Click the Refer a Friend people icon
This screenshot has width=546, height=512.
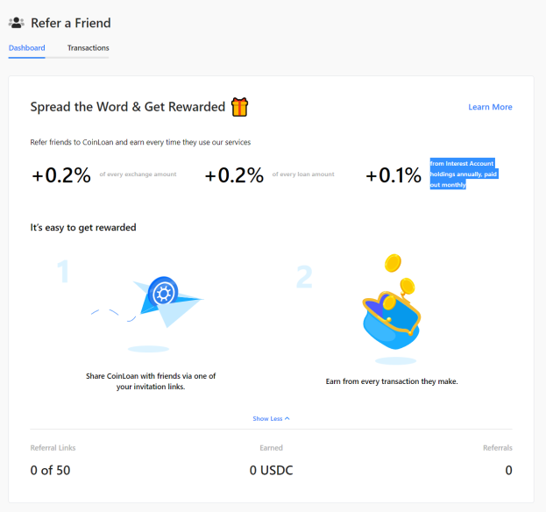coord(17,23)
